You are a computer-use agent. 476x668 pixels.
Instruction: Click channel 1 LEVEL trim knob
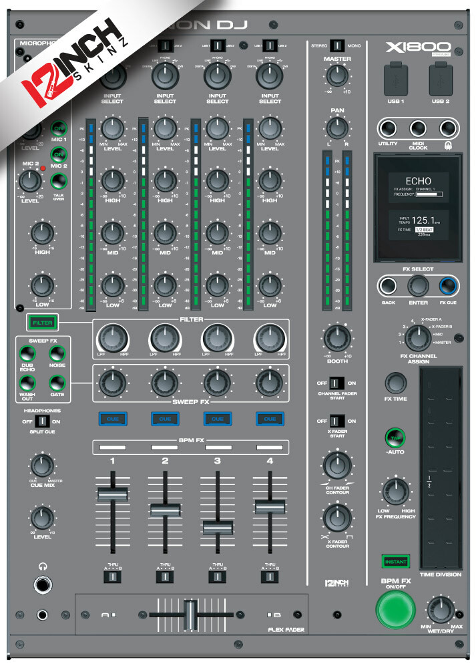coord(112,128)
